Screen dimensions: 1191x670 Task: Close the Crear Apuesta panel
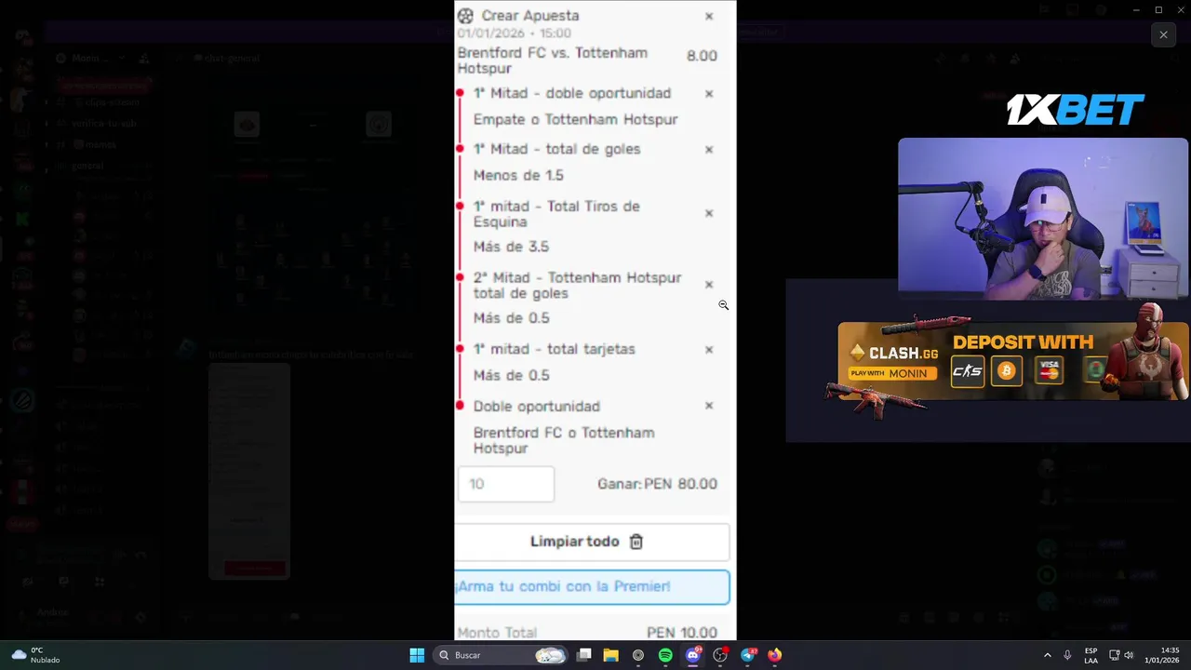(709, 16)
